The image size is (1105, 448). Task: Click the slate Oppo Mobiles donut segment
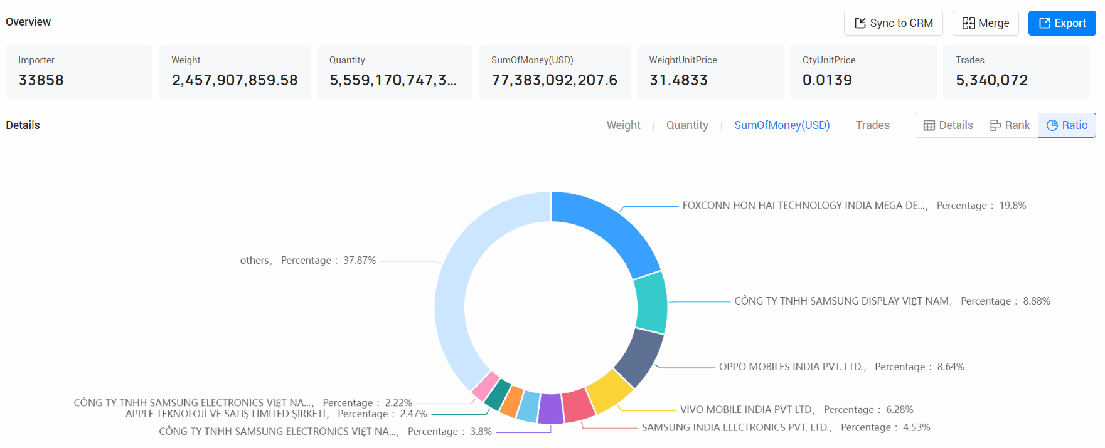tap(640, 357)
